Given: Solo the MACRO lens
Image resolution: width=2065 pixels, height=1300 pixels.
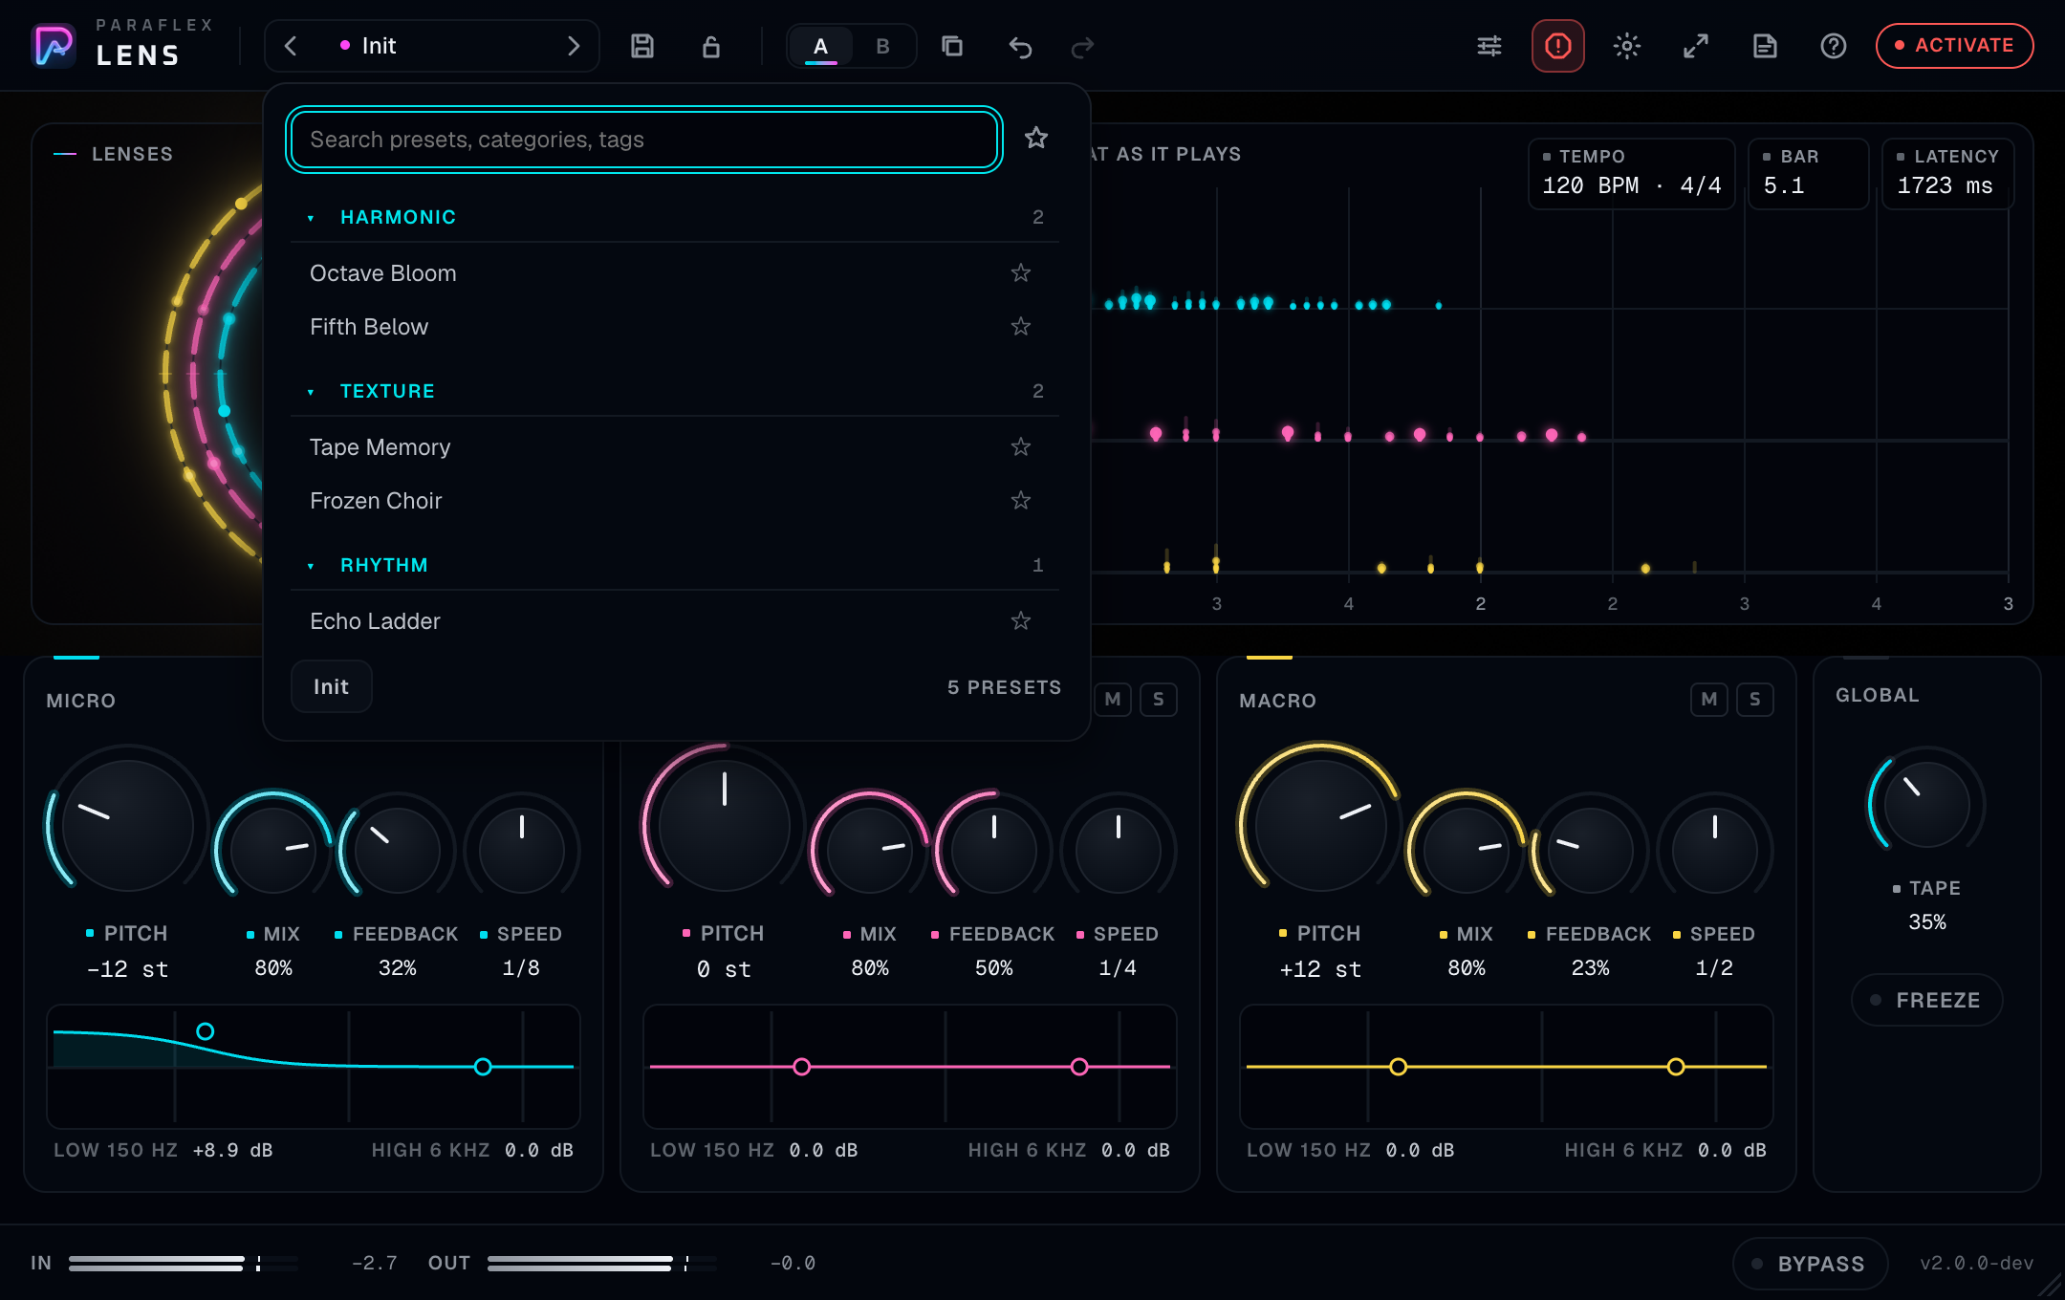Looking at the screenshot, I should point(1755,700).
